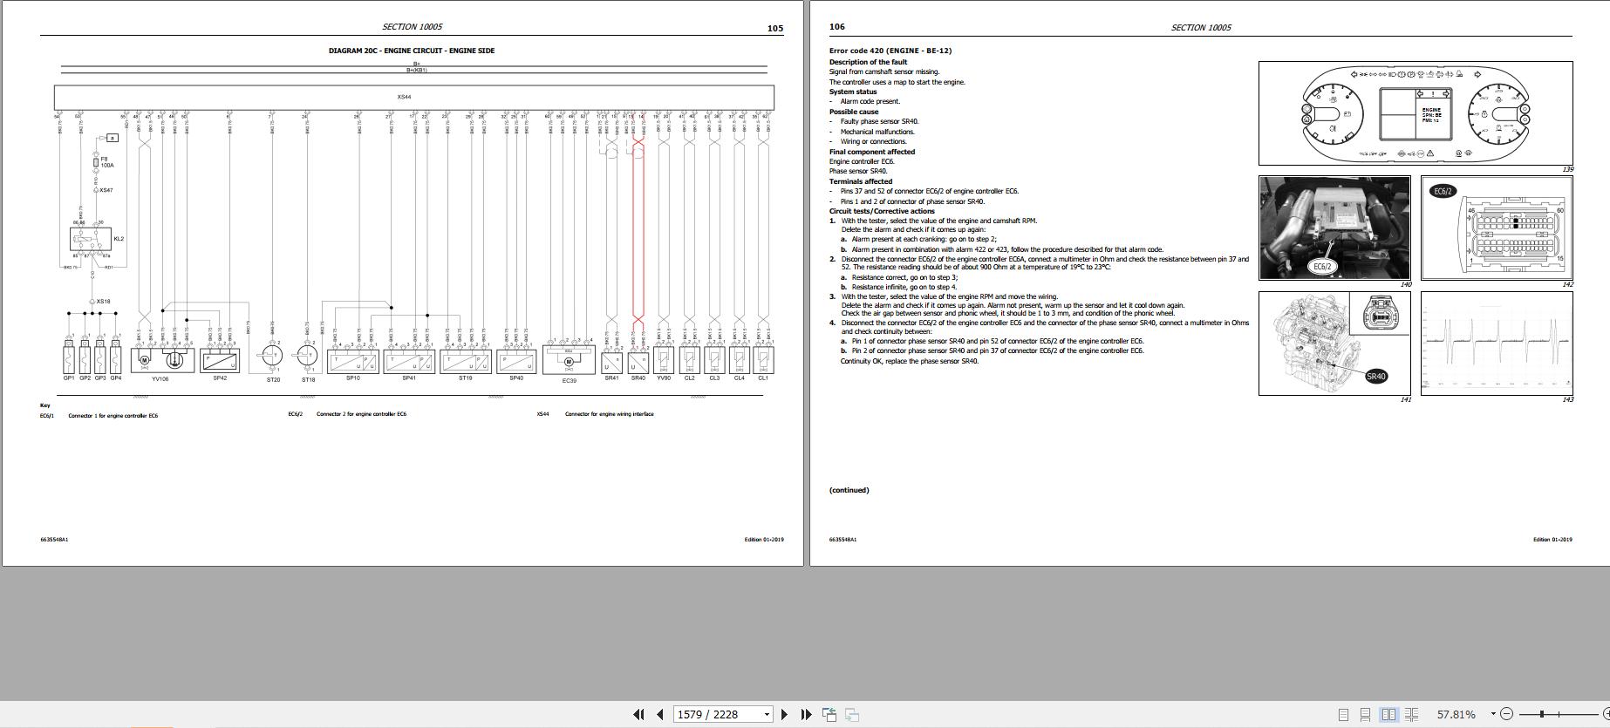Switch to continuous page layout
1610x728 pixels.
(x=1366, y=715)
